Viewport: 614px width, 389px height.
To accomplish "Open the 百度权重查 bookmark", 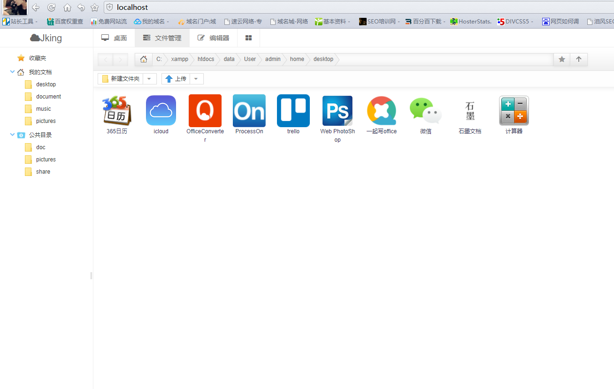I will (65, 22).
